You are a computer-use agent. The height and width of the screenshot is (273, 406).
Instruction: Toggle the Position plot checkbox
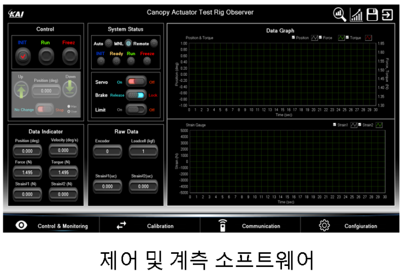pos(293,37)
